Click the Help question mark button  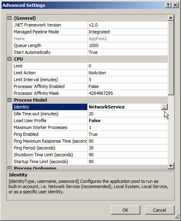(x=168, y=5)
